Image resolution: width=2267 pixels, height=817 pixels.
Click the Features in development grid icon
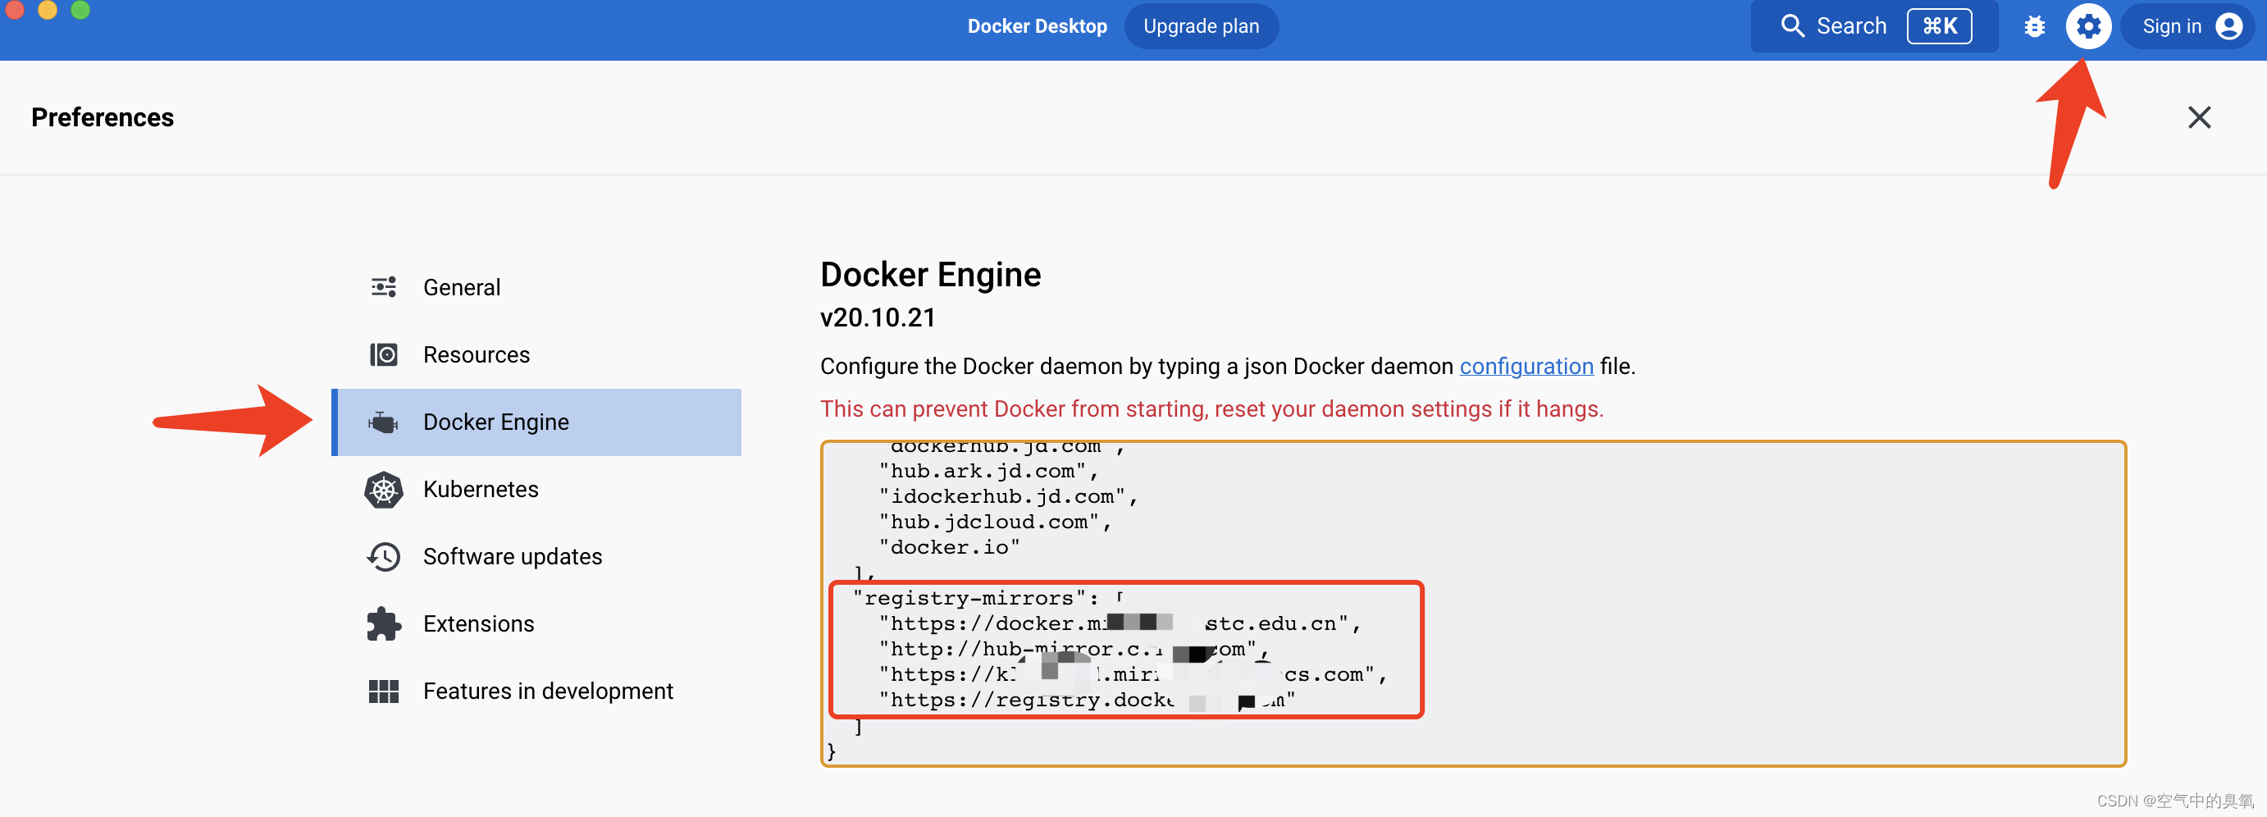(384, 691)
